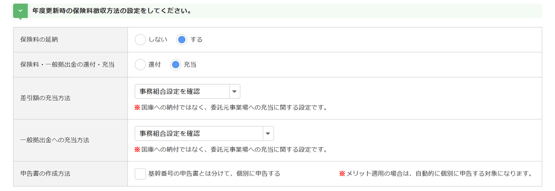
Task: Click the 基幹番号の申告書とは分けて checkbox label text
Action: click(x=214, y=174)
